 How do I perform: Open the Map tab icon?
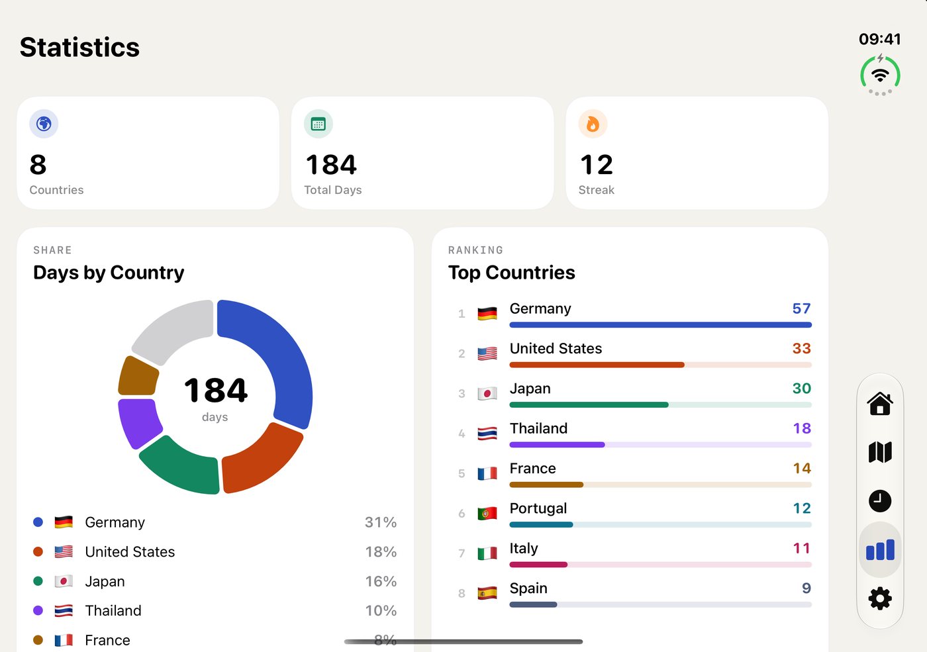(880, 452)
